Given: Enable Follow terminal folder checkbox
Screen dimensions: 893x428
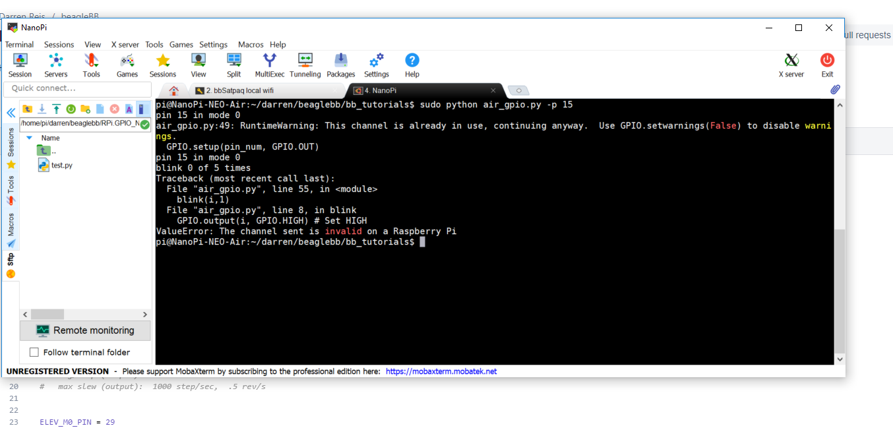Looking at the screenshot, I should pyautogui.click(x=34, y=352).
